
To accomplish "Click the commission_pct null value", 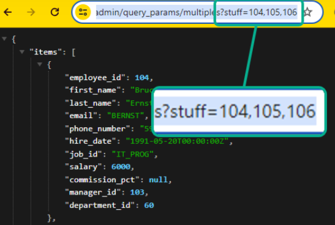I will point(158,180).
